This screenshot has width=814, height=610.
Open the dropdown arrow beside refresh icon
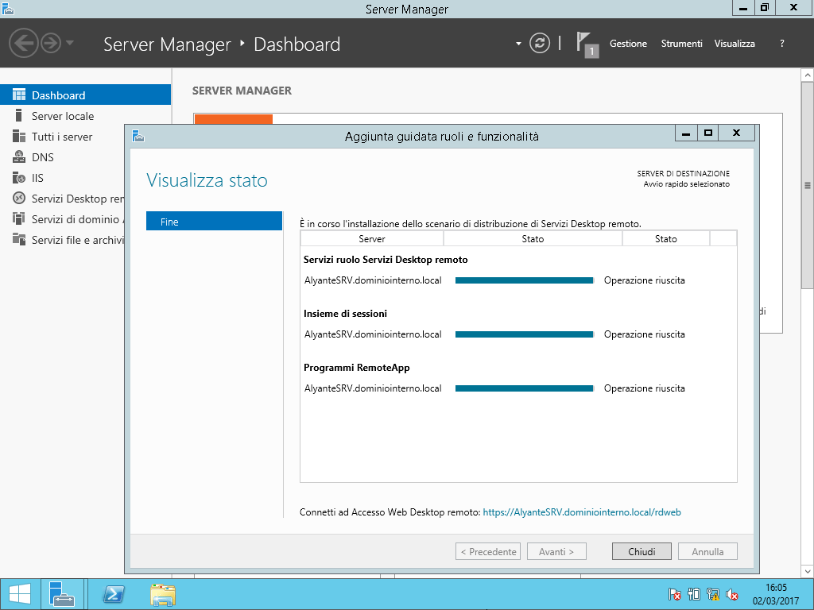pos(518,44)
